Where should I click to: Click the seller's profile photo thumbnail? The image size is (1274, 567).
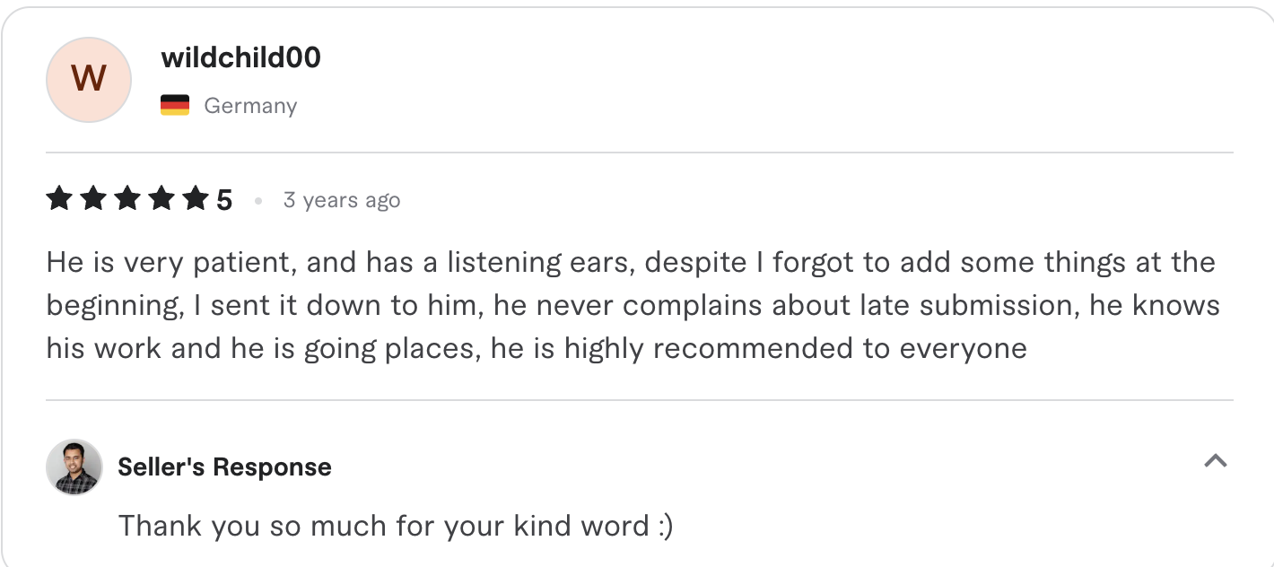tap(75, 467)
